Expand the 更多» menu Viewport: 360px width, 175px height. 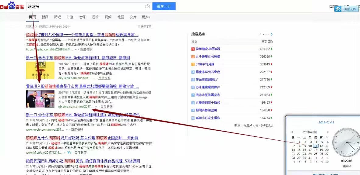(x=146, y=17)
